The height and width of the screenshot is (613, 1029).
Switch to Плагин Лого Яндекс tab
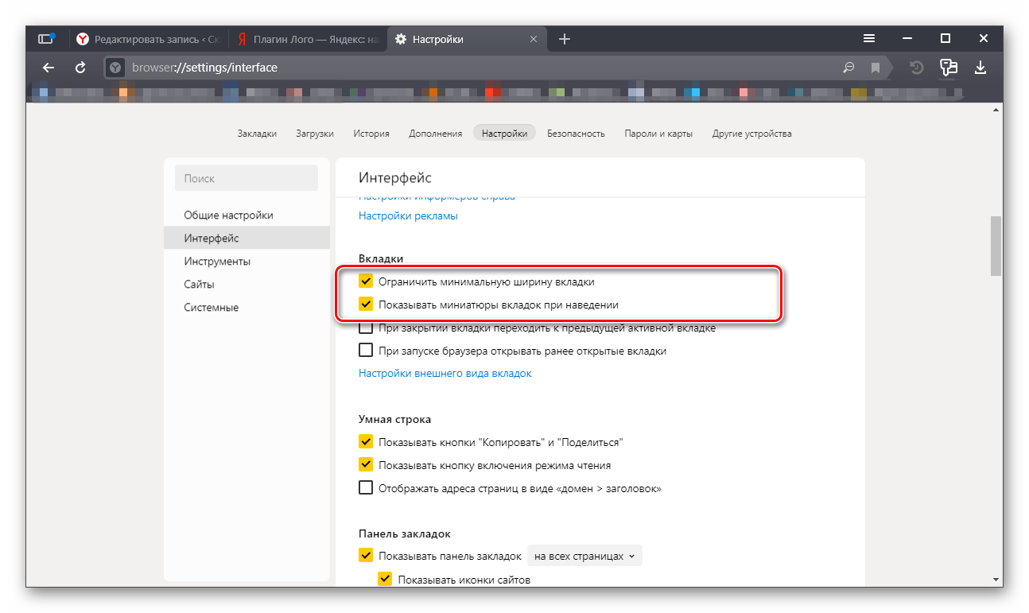click(x=308, y=39)
